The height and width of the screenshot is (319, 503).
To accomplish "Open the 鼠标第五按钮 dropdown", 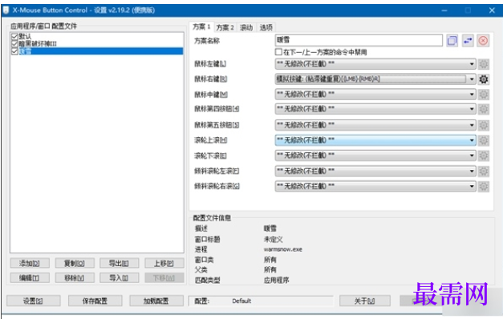I will click(x=375, y=125).
